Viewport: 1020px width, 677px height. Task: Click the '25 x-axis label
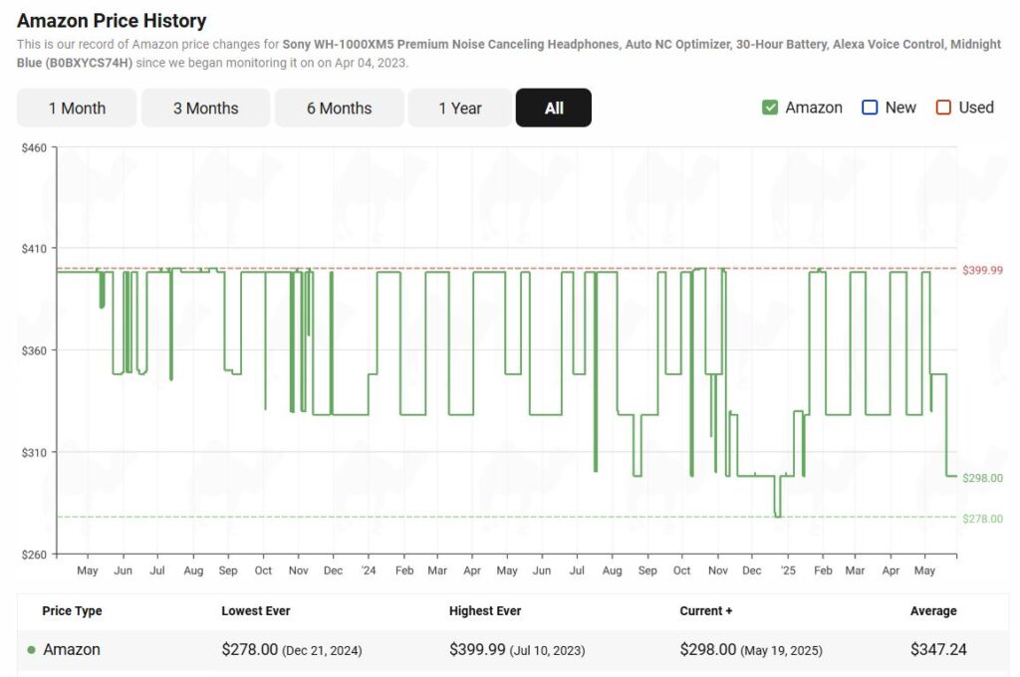pyautogui.click(x=788, y=570)
